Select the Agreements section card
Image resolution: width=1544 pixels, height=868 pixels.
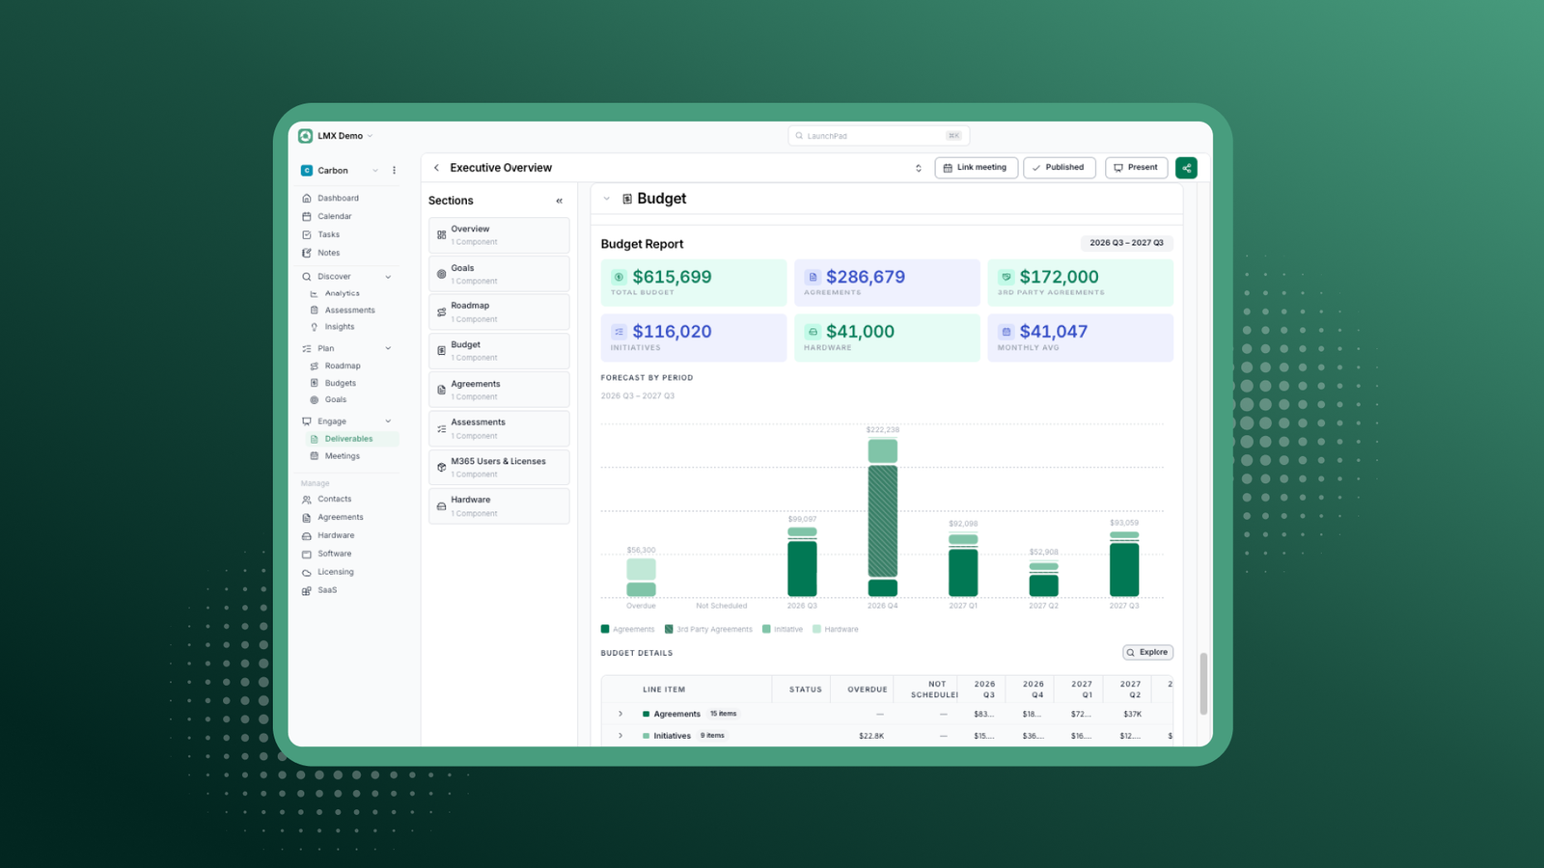[499, 390]
